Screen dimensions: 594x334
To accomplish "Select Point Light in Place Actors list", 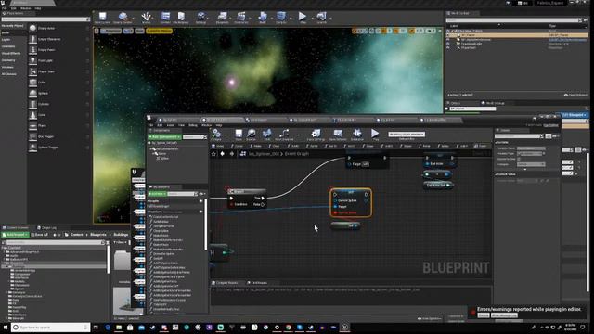I will (x=58, y=60).
